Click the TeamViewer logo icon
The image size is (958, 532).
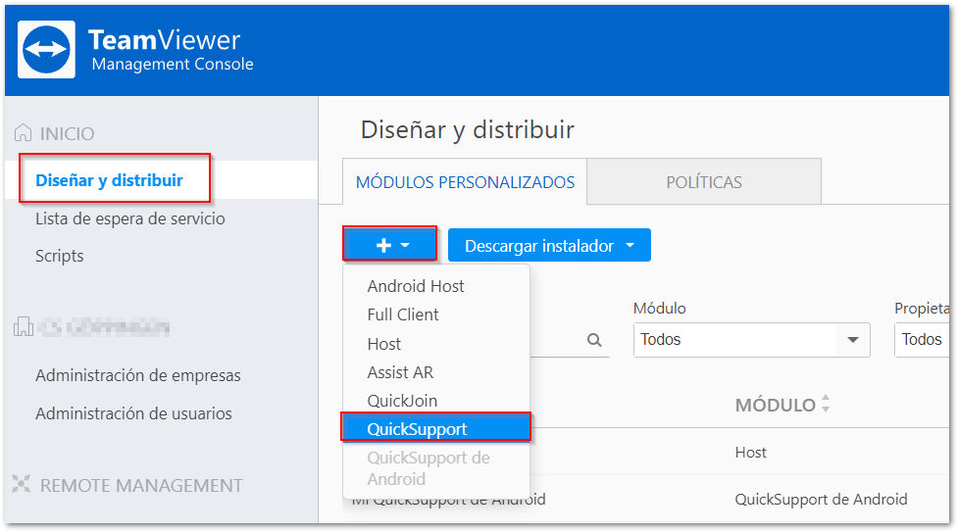pos(46,49)
